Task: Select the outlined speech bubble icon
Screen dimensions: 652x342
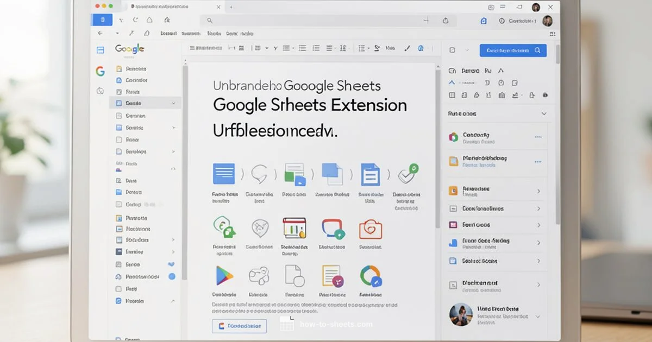Action: pyautogui.click(x=259, y=174)
